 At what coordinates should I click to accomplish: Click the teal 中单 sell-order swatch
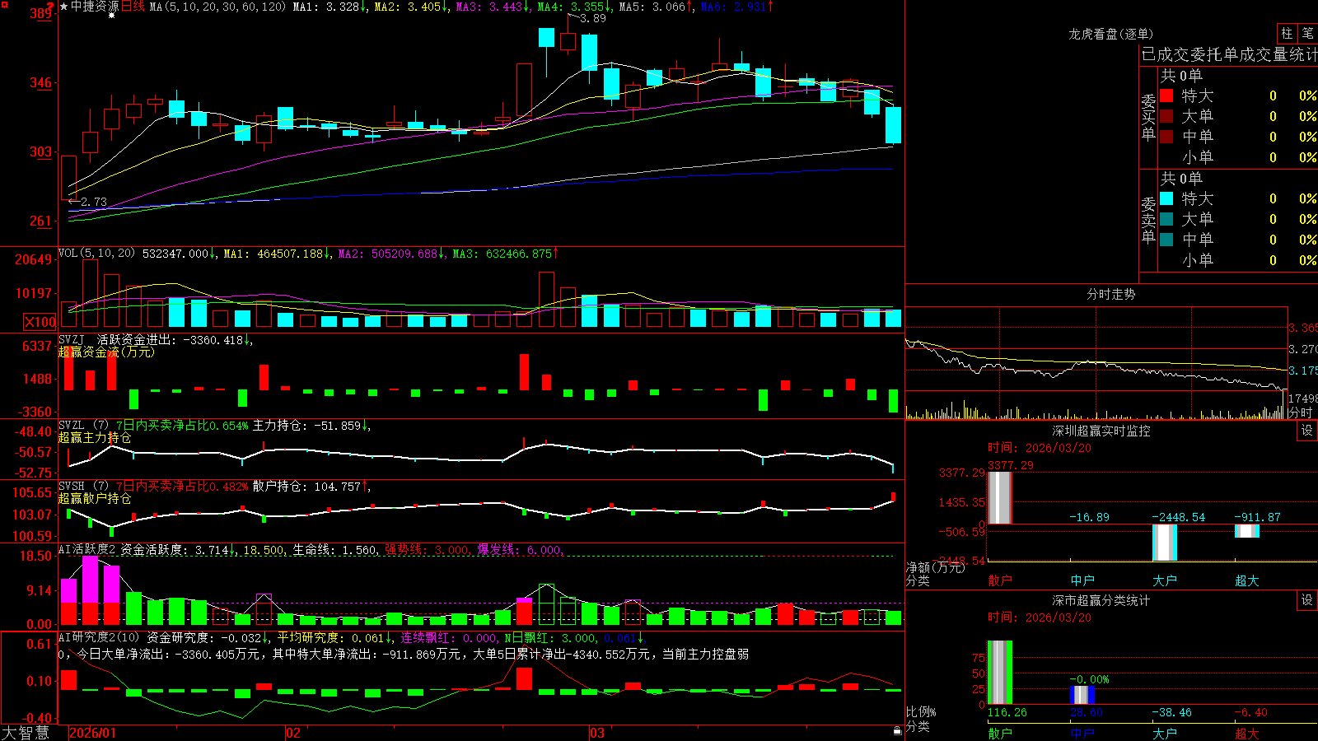[1166, 240]
